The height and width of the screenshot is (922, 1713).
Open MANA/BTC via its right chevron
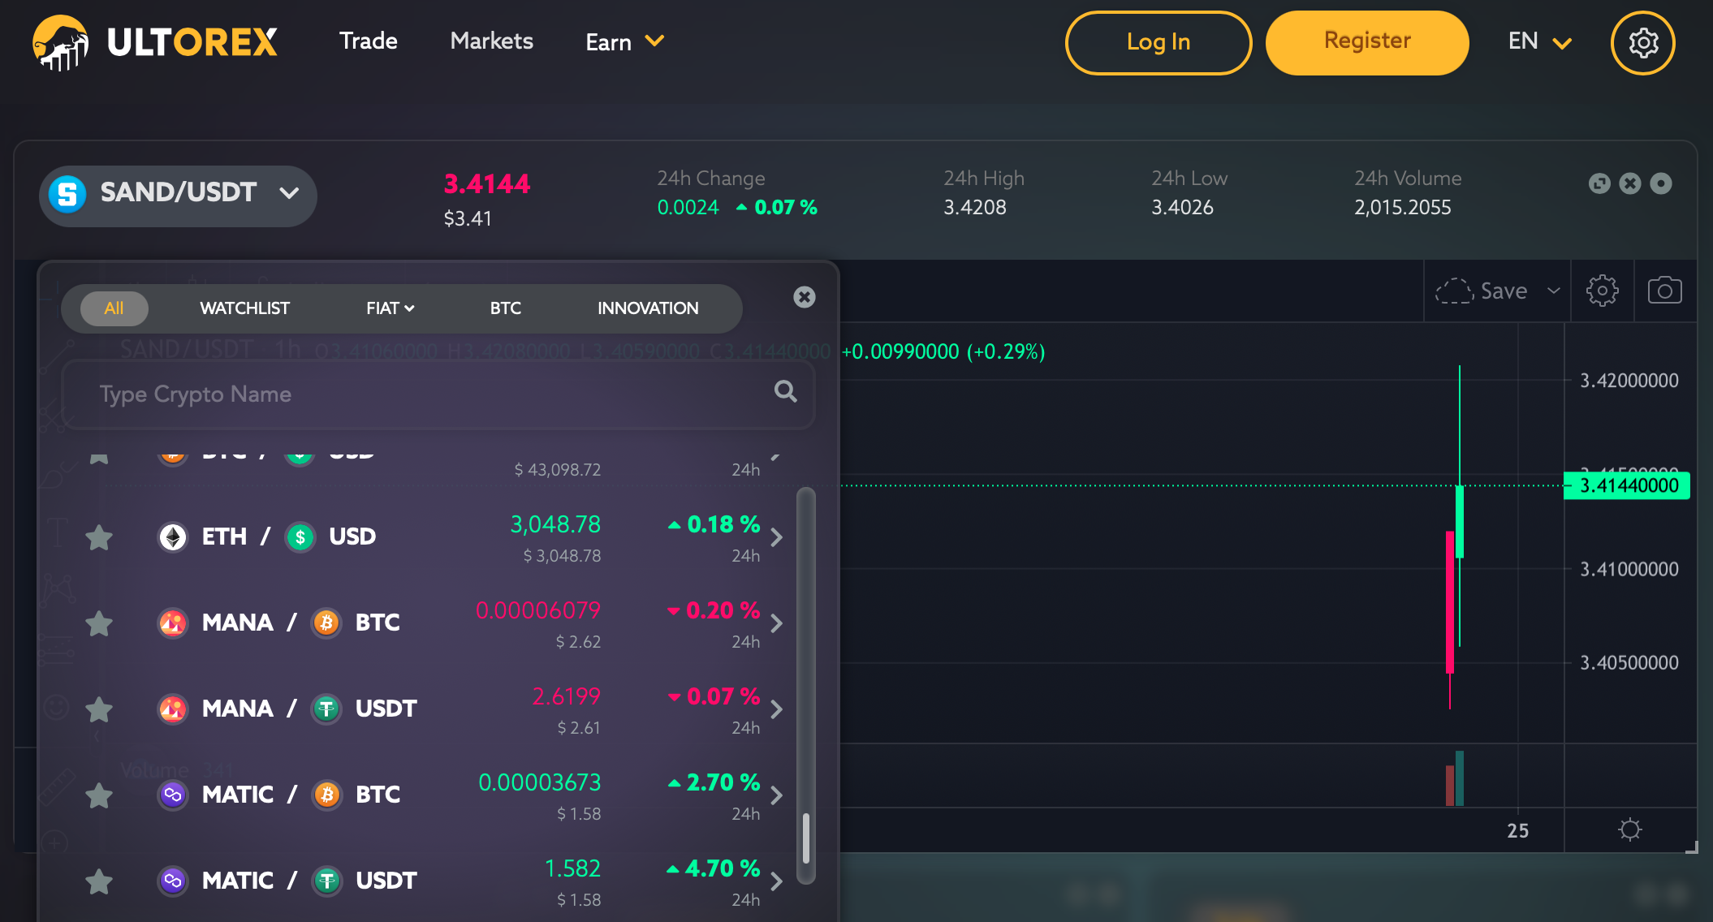coord(777,623)
